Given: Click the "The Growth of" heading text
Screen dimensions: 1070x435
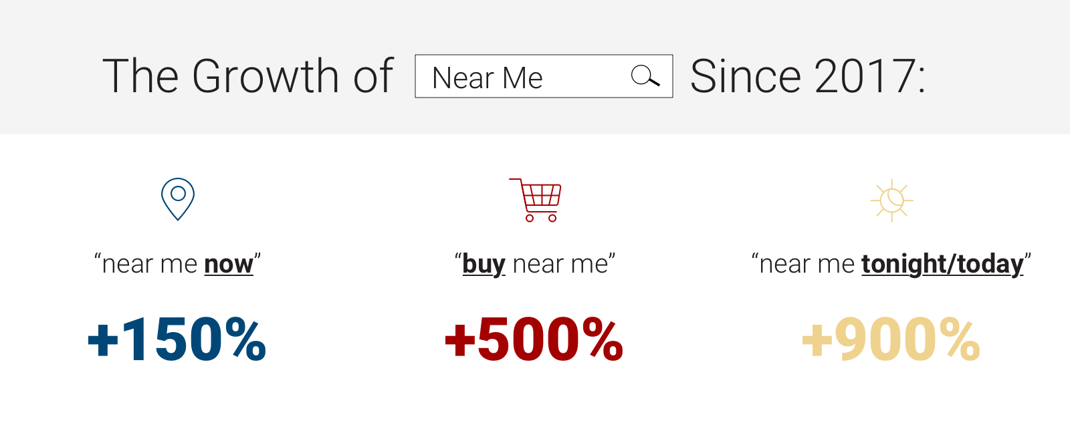Looking at the screenshot, I should click(x=248, y=76).
